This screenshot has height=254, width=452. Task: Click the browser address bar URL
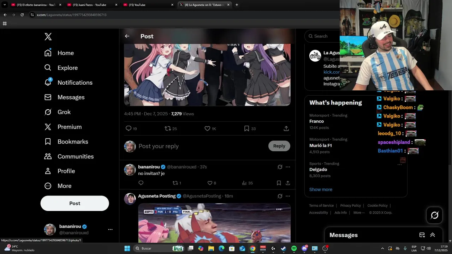click(72, 15)
